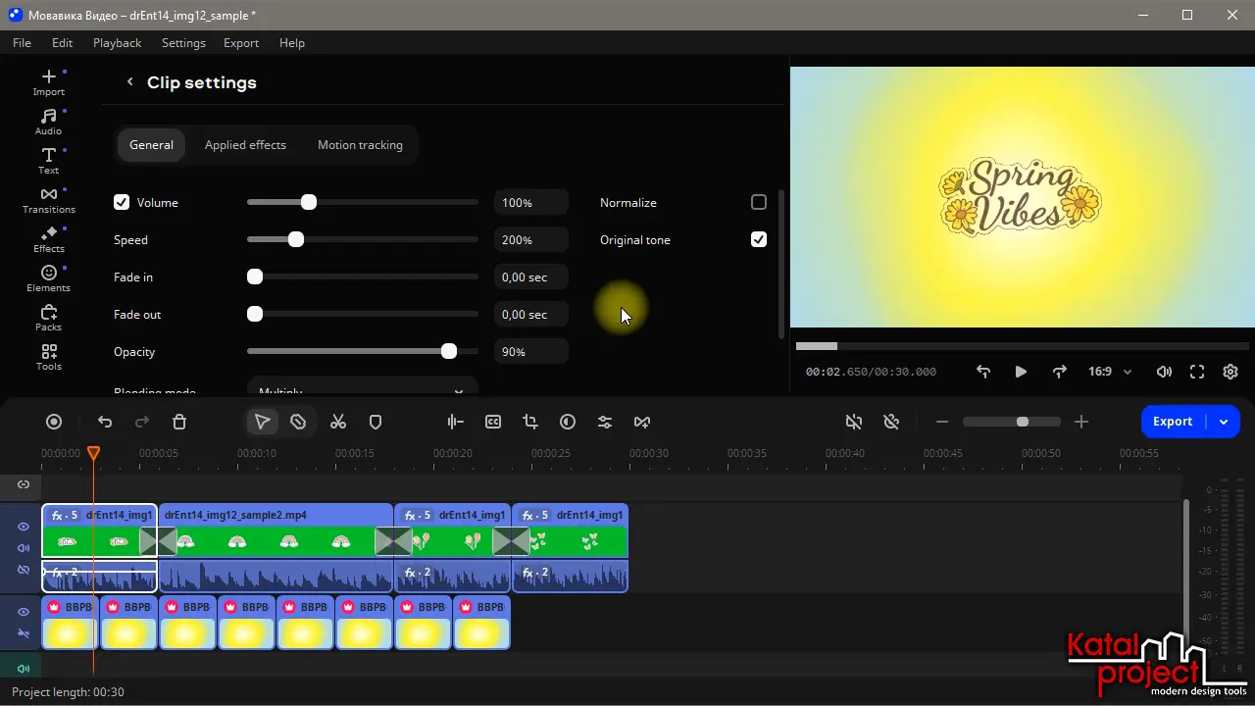The image size is (1255, 706).
Task: Open the Playback menu
Action: 117,43
